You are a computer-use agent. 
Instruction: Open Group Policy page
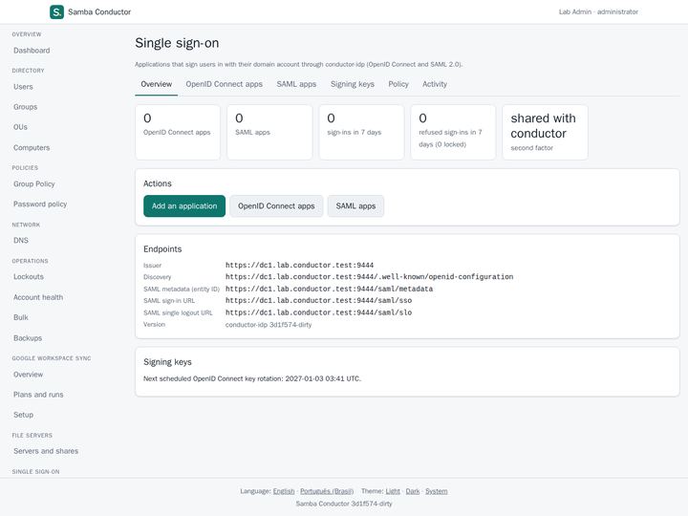pos(34,183)
